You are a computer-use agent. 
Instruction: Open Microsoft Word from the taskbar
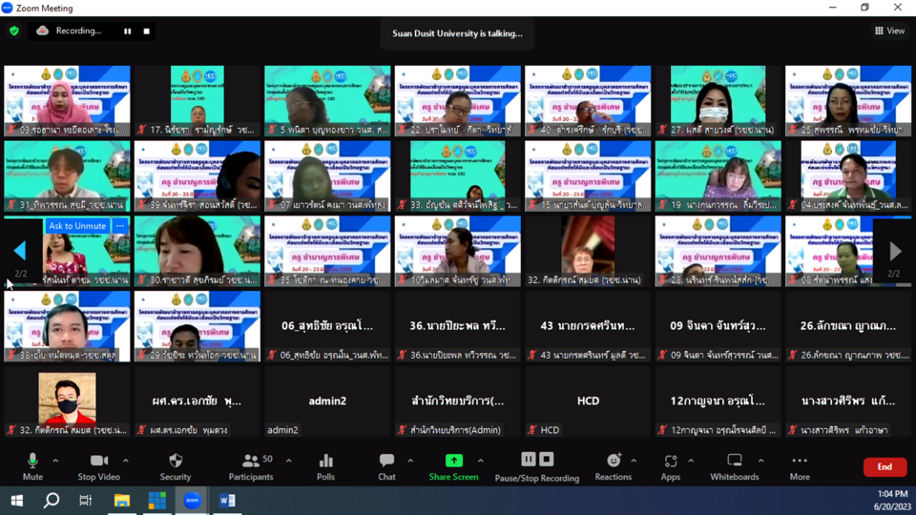(x=227, y=501)
